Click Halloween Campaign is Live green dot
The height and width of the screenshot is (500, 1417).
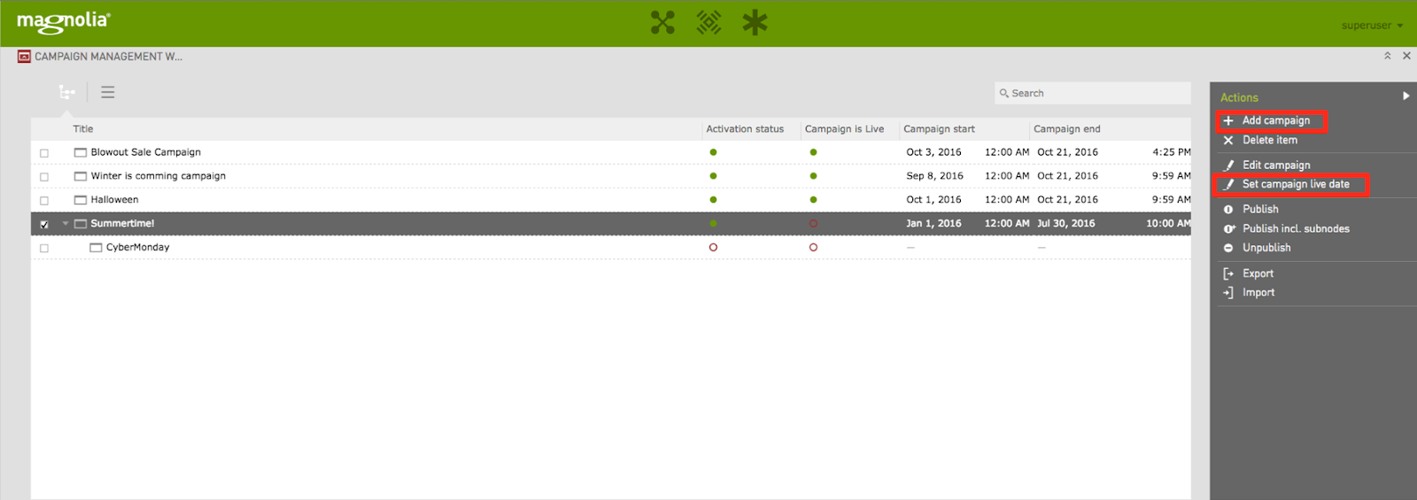coord(813,200)
